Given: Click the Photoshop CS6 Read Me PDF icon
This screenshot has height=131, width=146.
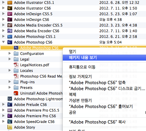Looking at the screenshot, I should (x=16, y=76).
